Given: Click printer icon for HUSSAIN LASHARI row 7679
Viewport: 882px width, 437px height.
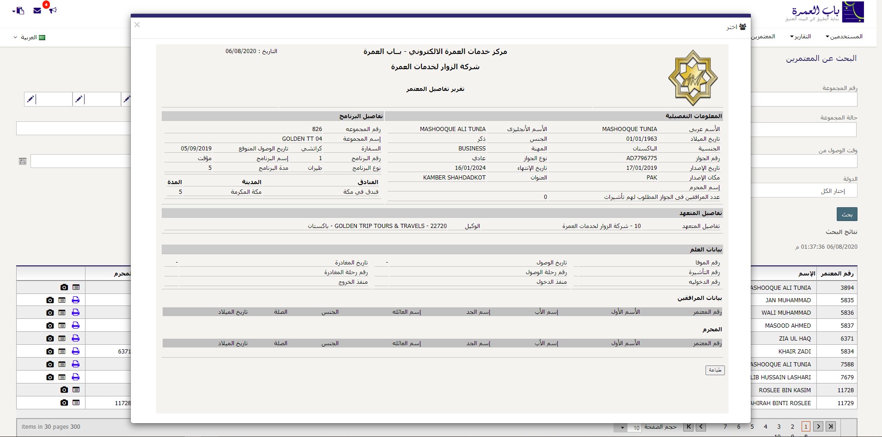Looking at the screenshot, I should (76, 377).
